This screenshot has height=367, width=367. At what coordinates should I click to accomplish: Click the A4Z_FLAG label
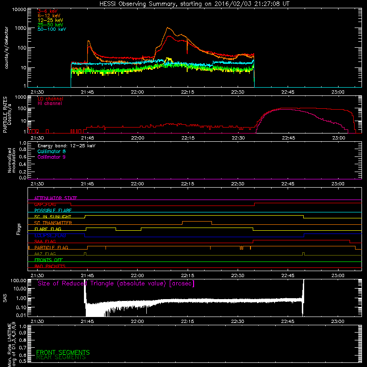pyautogui.click(x=45, y=254)
